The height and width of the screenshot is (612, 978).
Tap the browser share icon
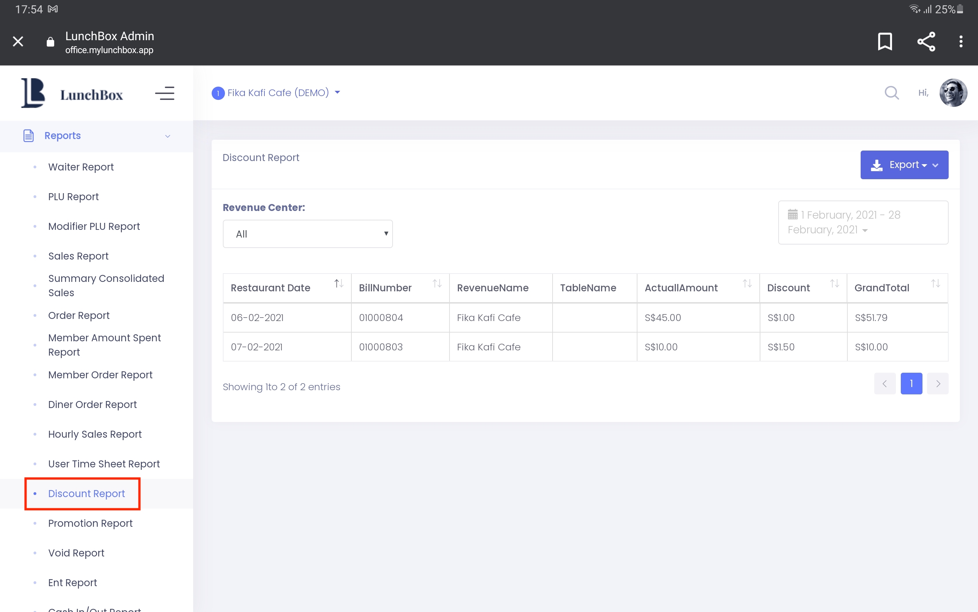[926, 41]
